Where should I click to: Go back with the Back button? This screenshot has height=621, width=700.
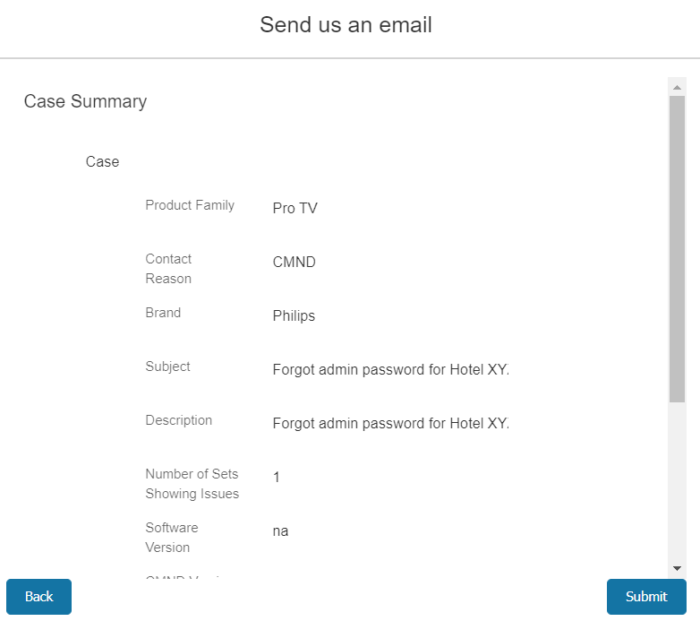tap(38, 597)
